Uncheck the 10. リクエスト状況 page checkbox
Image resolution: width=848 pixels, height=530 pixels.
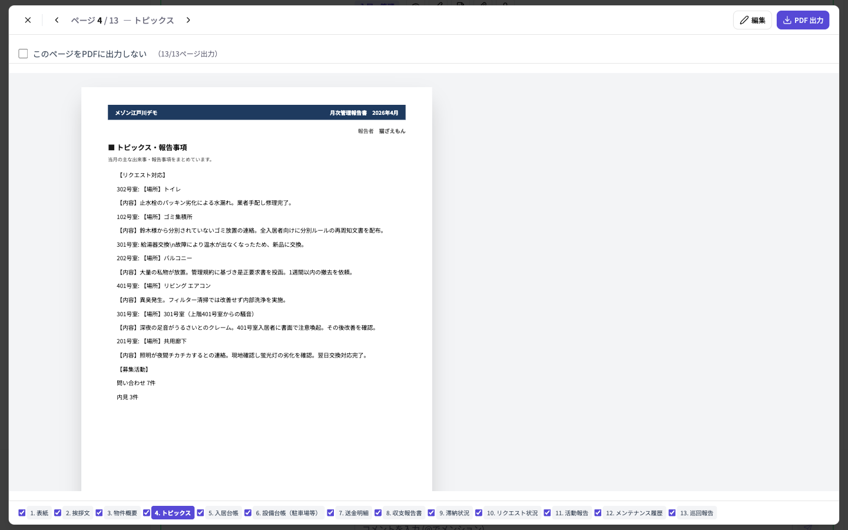click(479, 513)
